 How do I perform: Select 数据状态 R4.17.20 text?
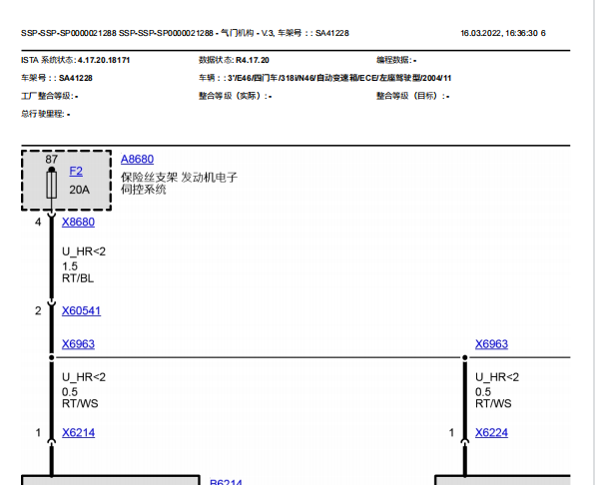(x=234, y=60)
